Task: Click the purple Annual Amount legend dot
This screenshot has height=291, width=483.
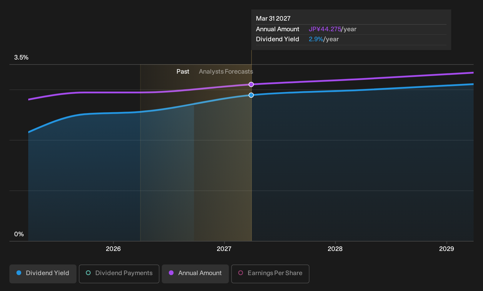Action: [x=171, y=273]
